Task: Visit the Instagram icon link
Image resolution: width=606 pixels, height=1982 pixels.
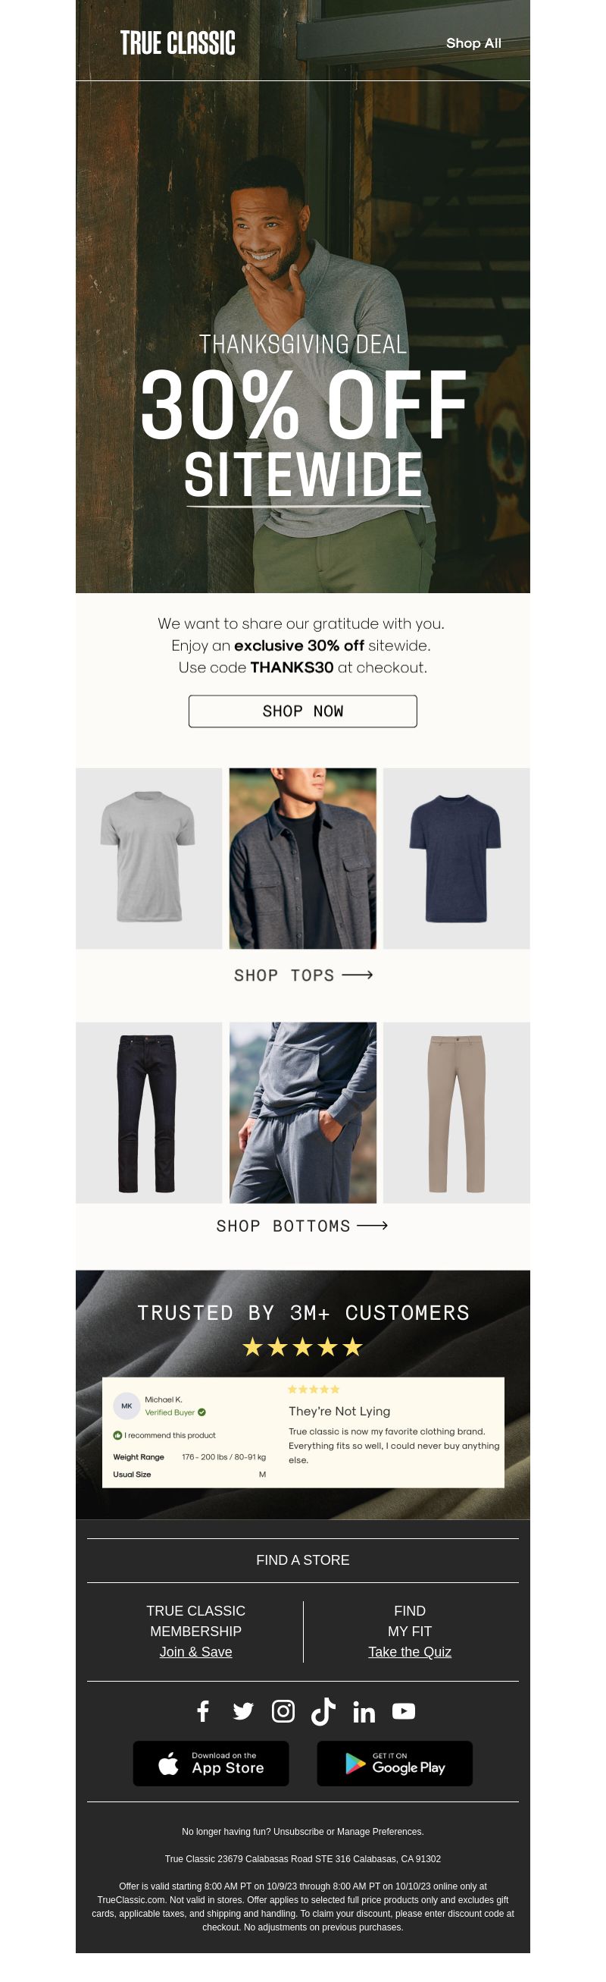Action: click(283, 1710)
